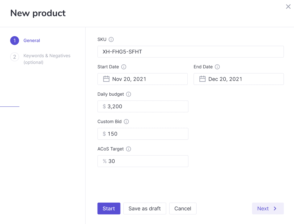Screen dimensions: 294x224
Task: Proceed using the Next button
Action: [268, 208]
